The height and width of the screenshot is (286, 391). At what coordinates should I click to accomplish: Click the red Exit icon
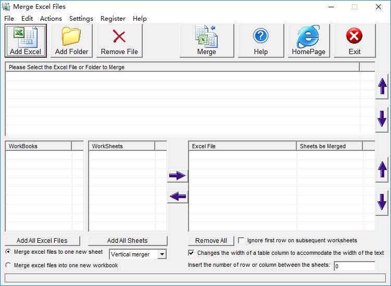(354, 36)
